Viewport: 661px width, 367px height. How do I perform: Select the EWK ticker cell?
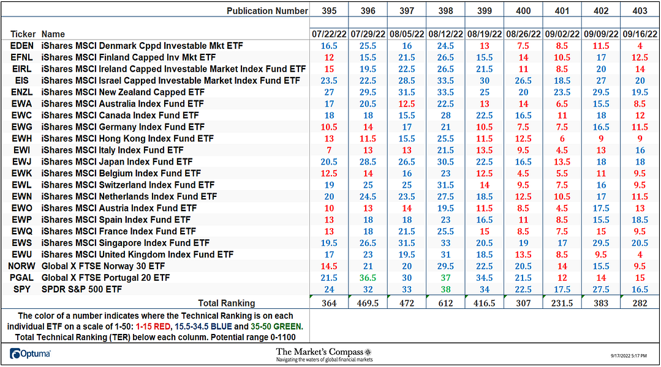[21, 173]
